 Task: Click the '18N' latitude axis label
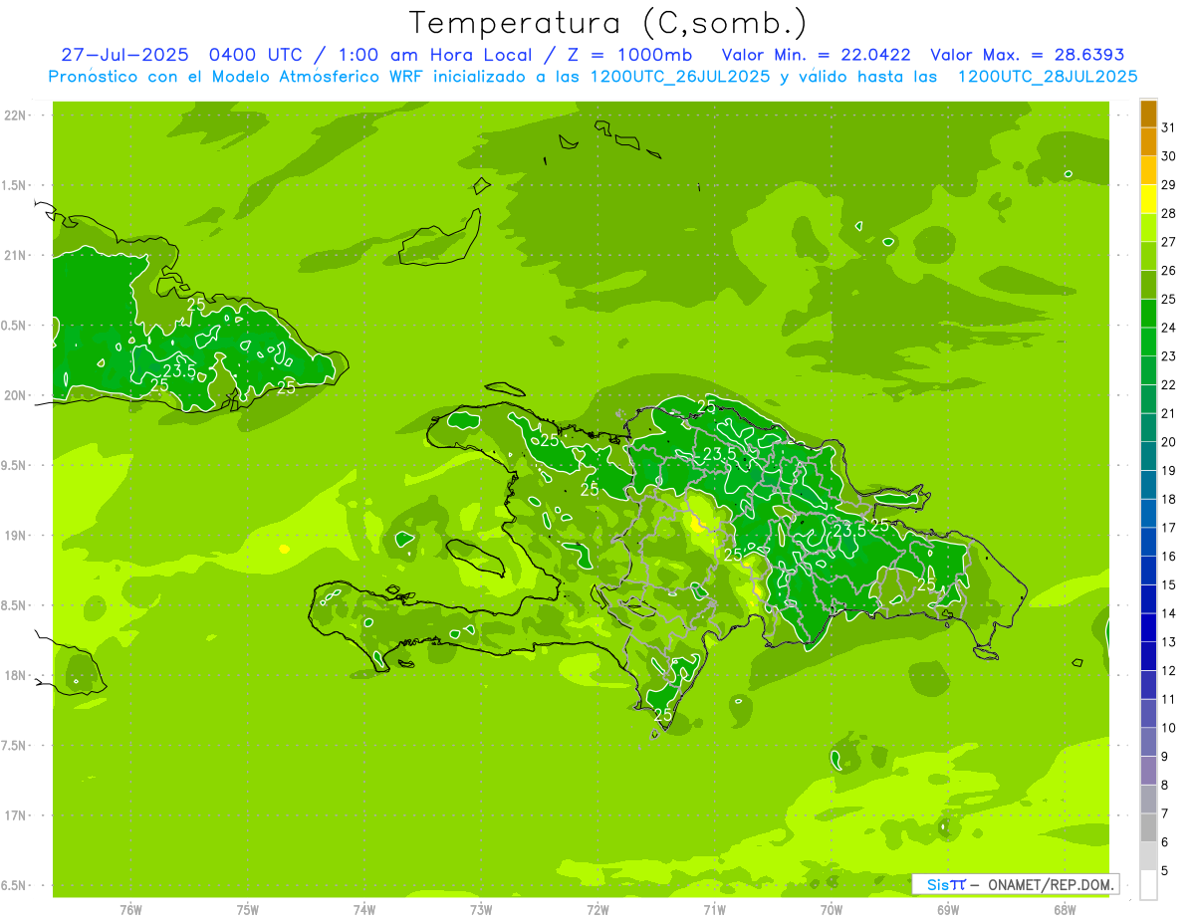pyautogui.click(x=14, y=675)
